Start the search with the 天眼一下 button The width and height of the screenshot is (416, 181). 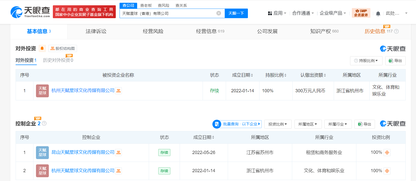coord(236,13)
